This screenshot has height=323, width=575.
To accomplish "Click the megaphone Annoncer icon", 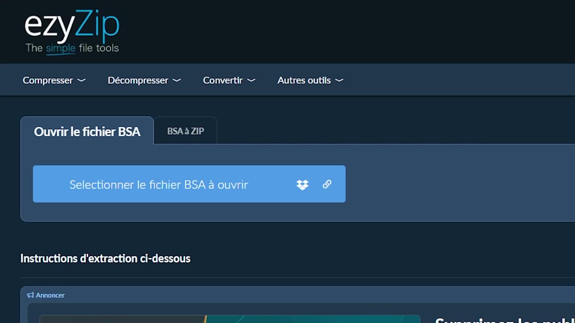I will (30, 295).
